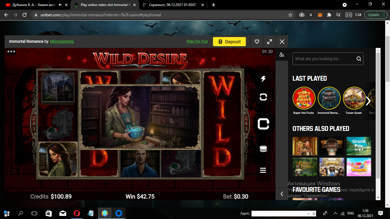
Task: Open Opera browser from taskbar
Action: click(x=77, y=213)
